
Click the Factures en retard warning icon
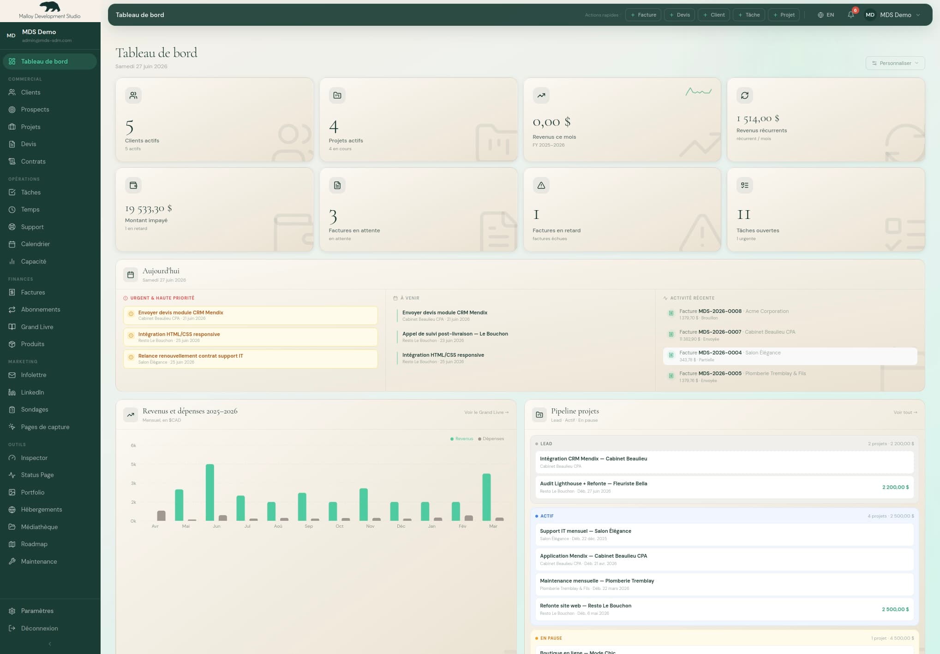click(541, 185)
